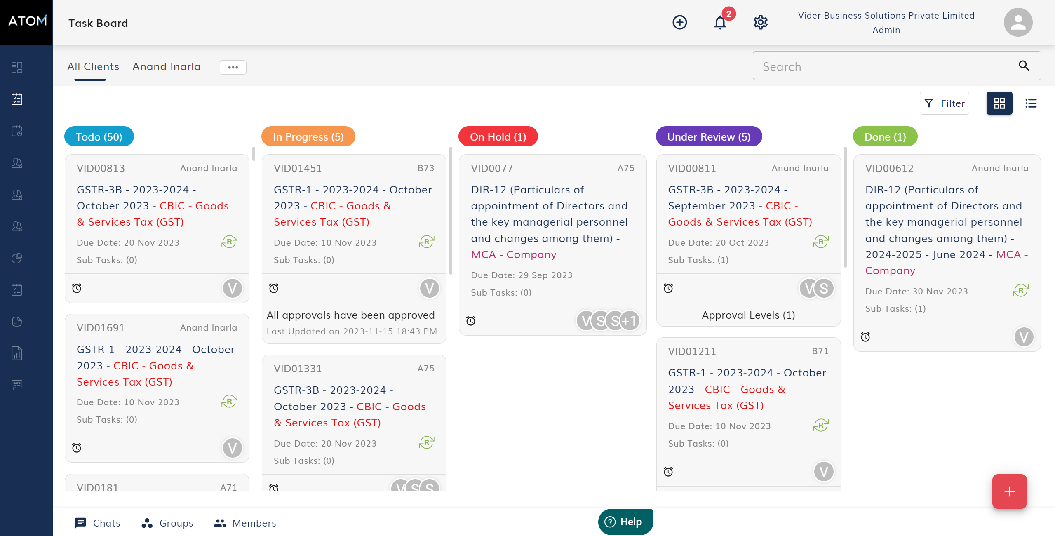1055x536 pixels.
Task: Open the Filter options
Action: coord(945,103)
